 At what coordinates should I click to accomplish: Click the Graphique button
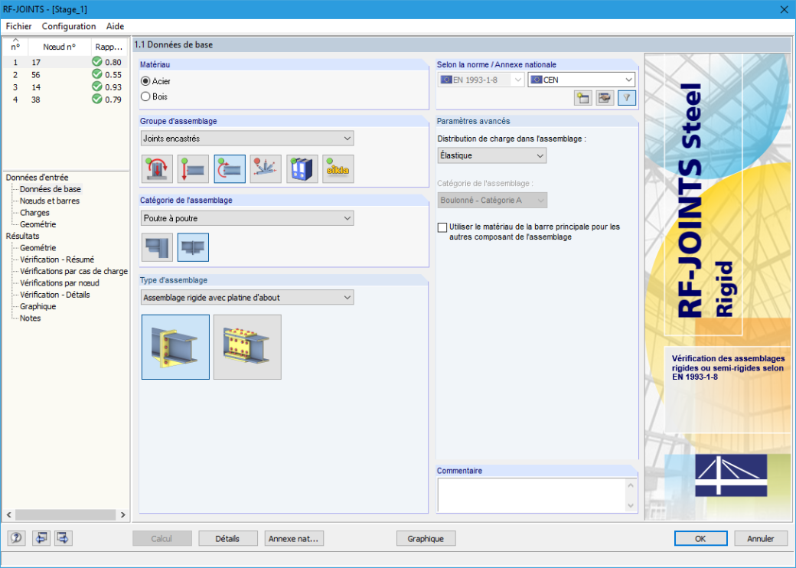pyautogui.click(x=426, y=539)
